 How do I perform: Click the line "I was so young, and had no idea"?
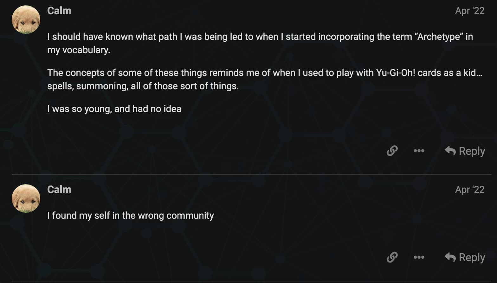click(114, 109)
